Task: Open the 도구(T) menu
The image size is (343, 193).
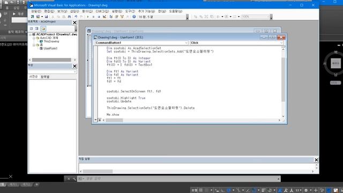Action: pos(130,11)
